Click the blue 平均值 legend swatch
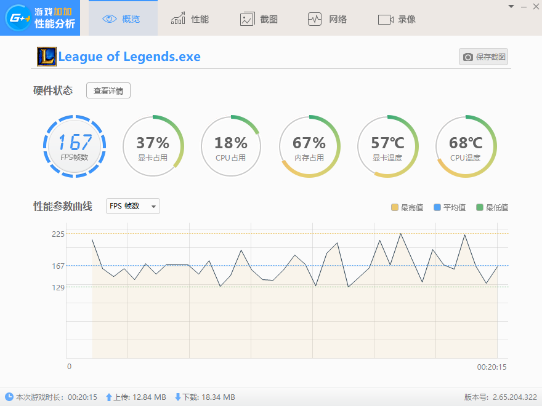This screenshot has width=542, height=406. 437,207
